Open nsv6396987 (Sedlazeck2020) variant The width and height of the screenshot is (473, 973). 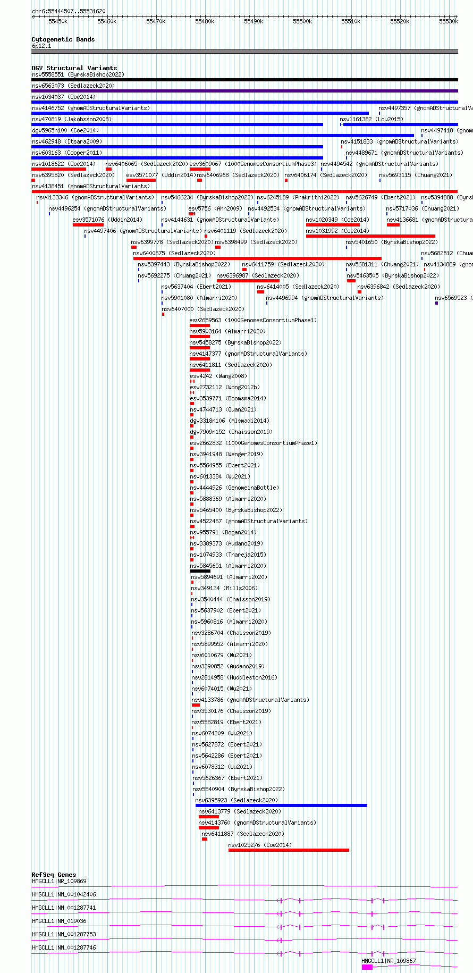click(258, 275)
